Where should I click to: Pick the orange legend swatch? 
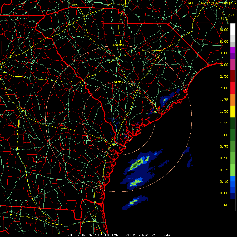pos(233,100)
